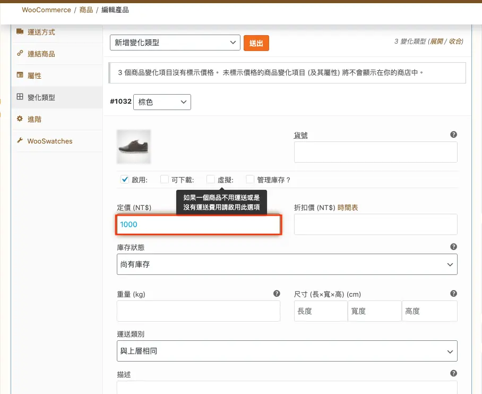Click the 長度 dimension field
Viewport: 482px width, 394px height.
coord(321,311)
